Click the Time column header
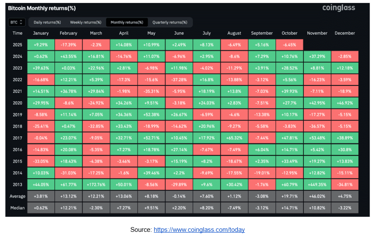Viewport: 373px width, 237px height. click(x=17, y=33)
